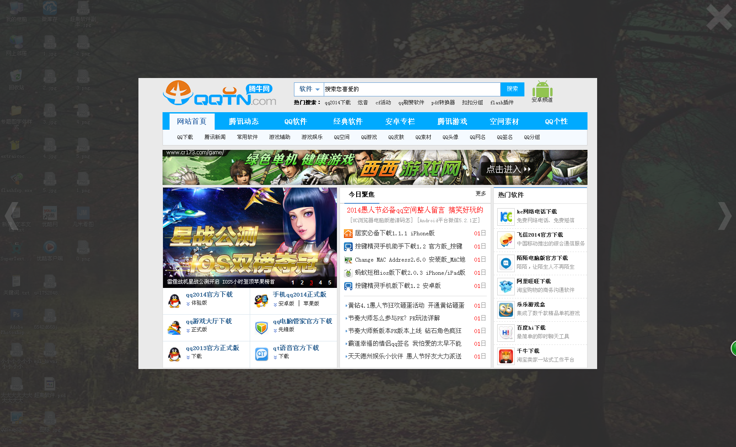Open the QQ下载 submenu link
This screenshot has height=447, width=736.
185,137
